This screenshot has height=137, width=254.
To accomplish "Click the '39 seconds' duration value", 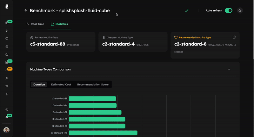I will tap(73, 45).
